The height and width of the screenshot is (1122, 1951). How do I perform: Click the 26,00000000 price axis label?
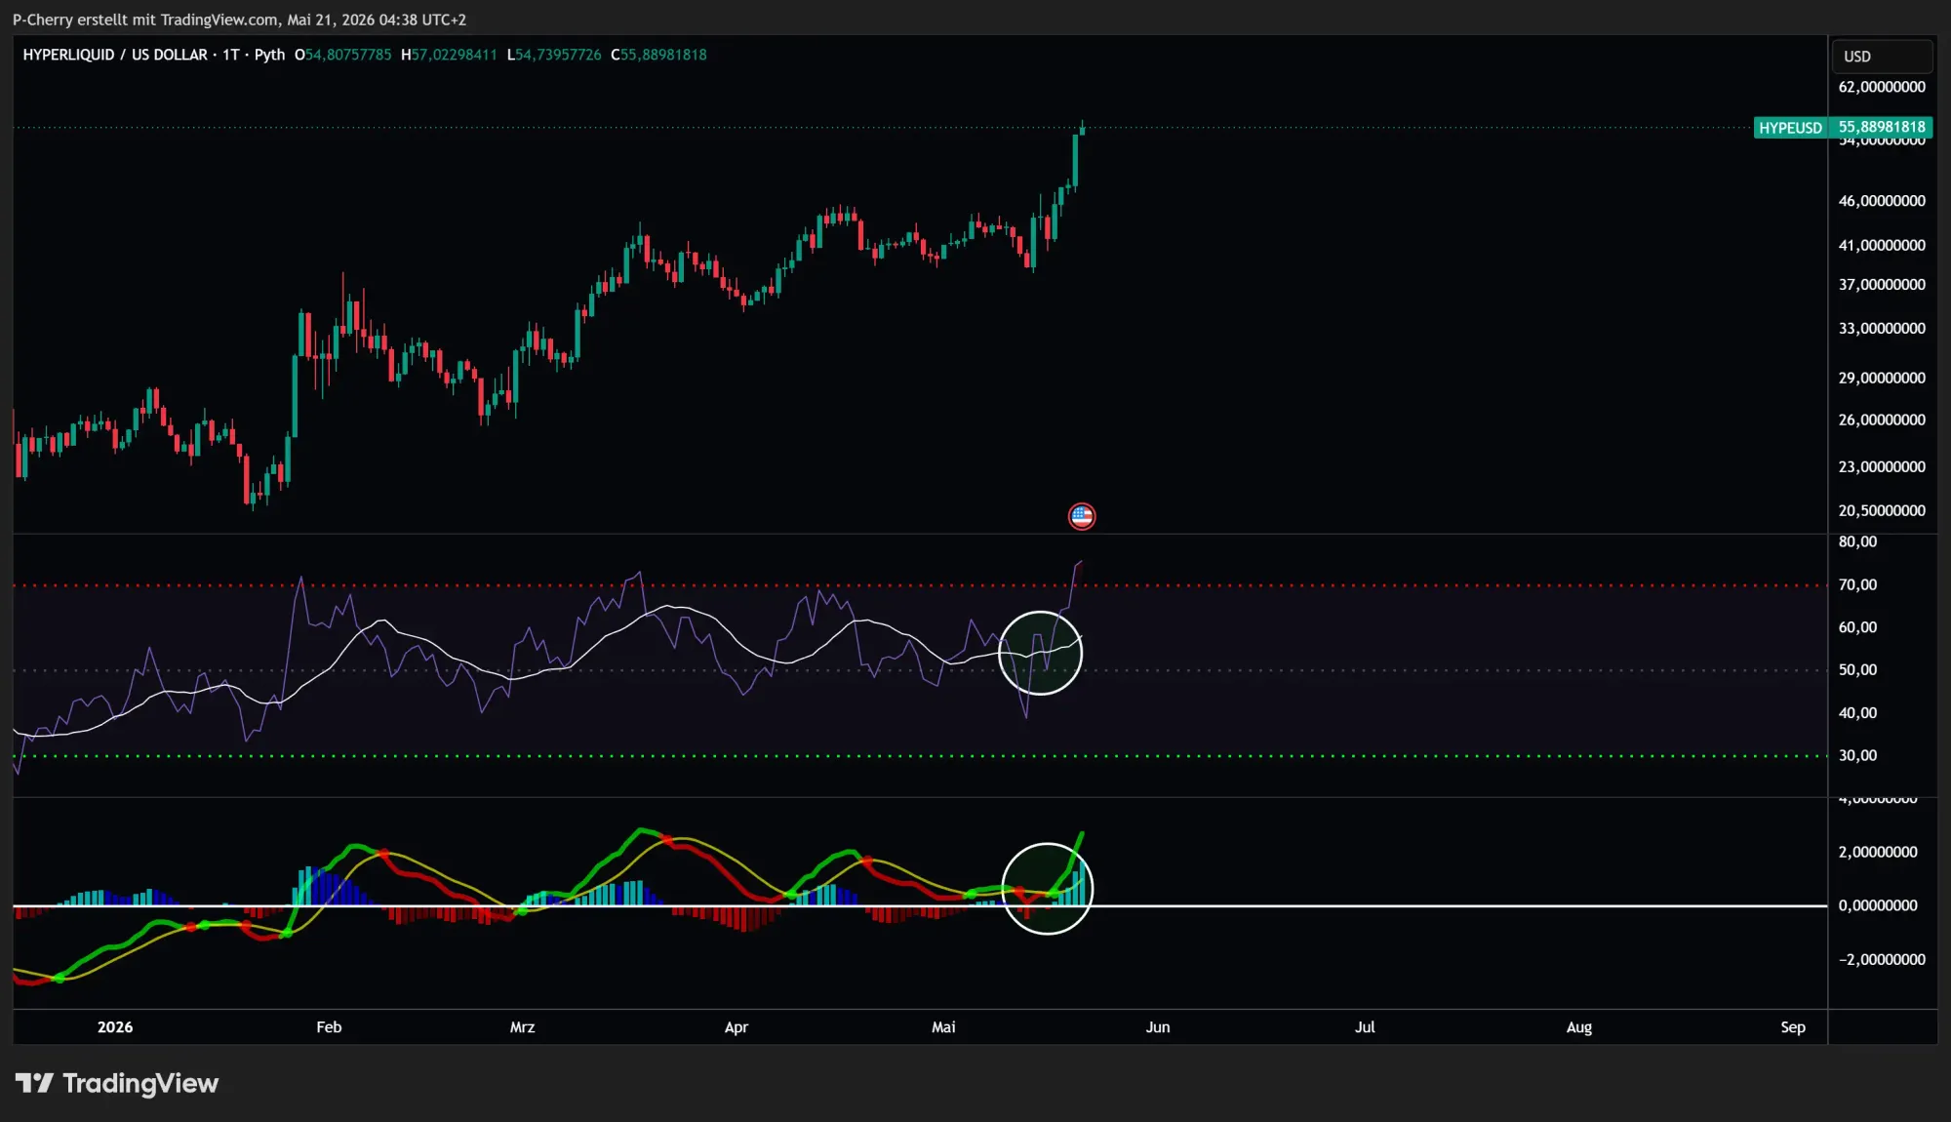tap(1882, 421)
